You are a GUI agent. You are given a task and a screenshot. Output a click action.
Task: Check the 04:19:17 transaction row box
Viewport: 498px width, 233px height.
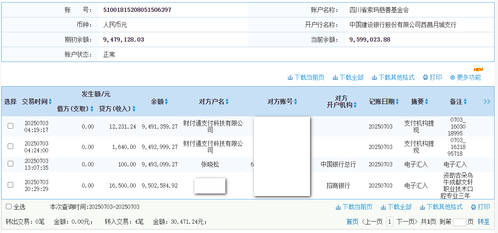pos(11,126)
